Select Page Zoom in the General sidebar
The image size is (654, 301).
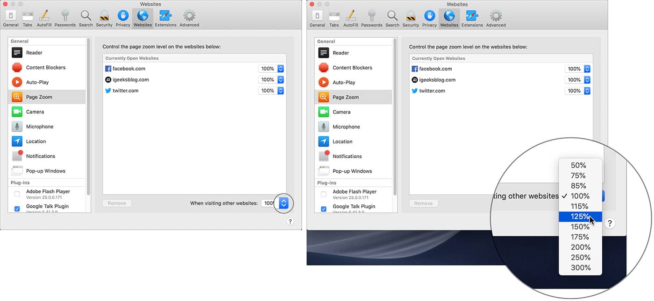tap(39, 97)
